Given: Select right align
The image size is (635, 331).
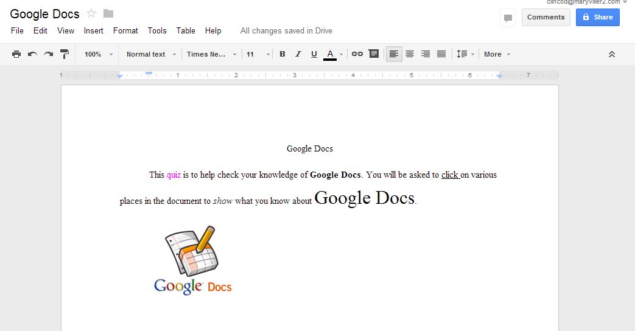Looking at the screenshot, I should [426, 54].
